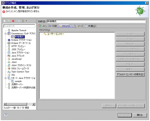Select Eclipse アプリケーション icon

click(x=9, y=40)
